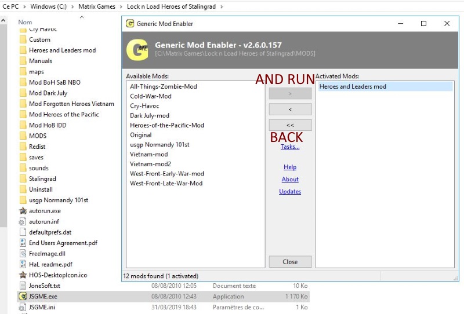This screenshot has height=314, width=464.
Task: Click the Redist folder icon
Action: click(x=23, y=147)
